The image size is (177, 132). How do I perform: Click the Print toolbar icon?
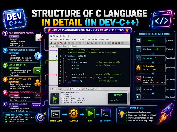tap(69, 43)
